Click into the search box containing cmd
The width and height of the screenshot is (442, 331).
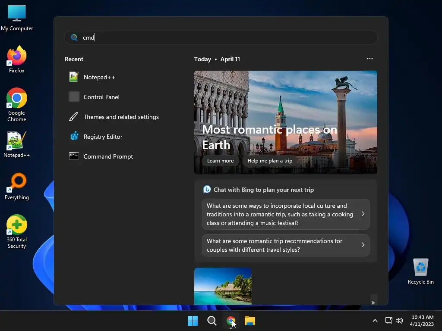click(221, 37)
